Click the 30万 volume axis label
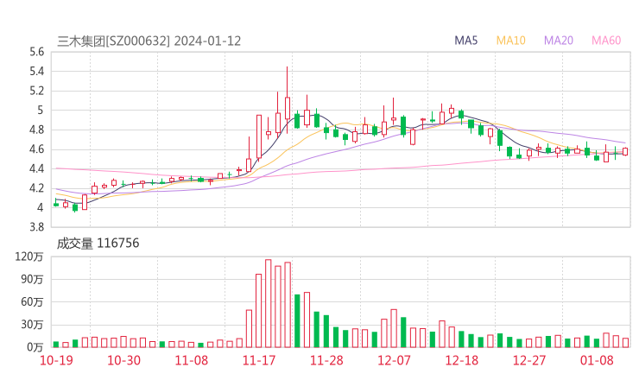This screenshot has width=639, height=380. pyautogui.click(x=32, y=325)
